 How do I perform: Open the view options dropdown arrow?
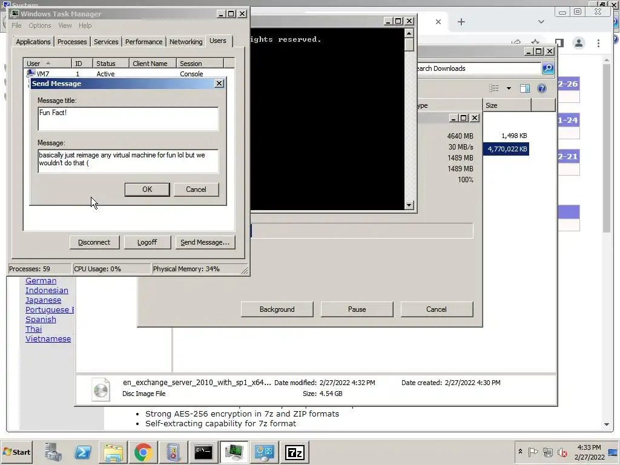tap(509, 88)
